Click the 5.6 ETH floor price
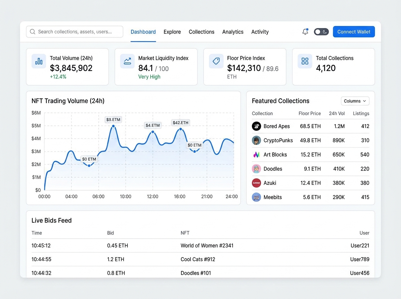 tap(312, 197)
